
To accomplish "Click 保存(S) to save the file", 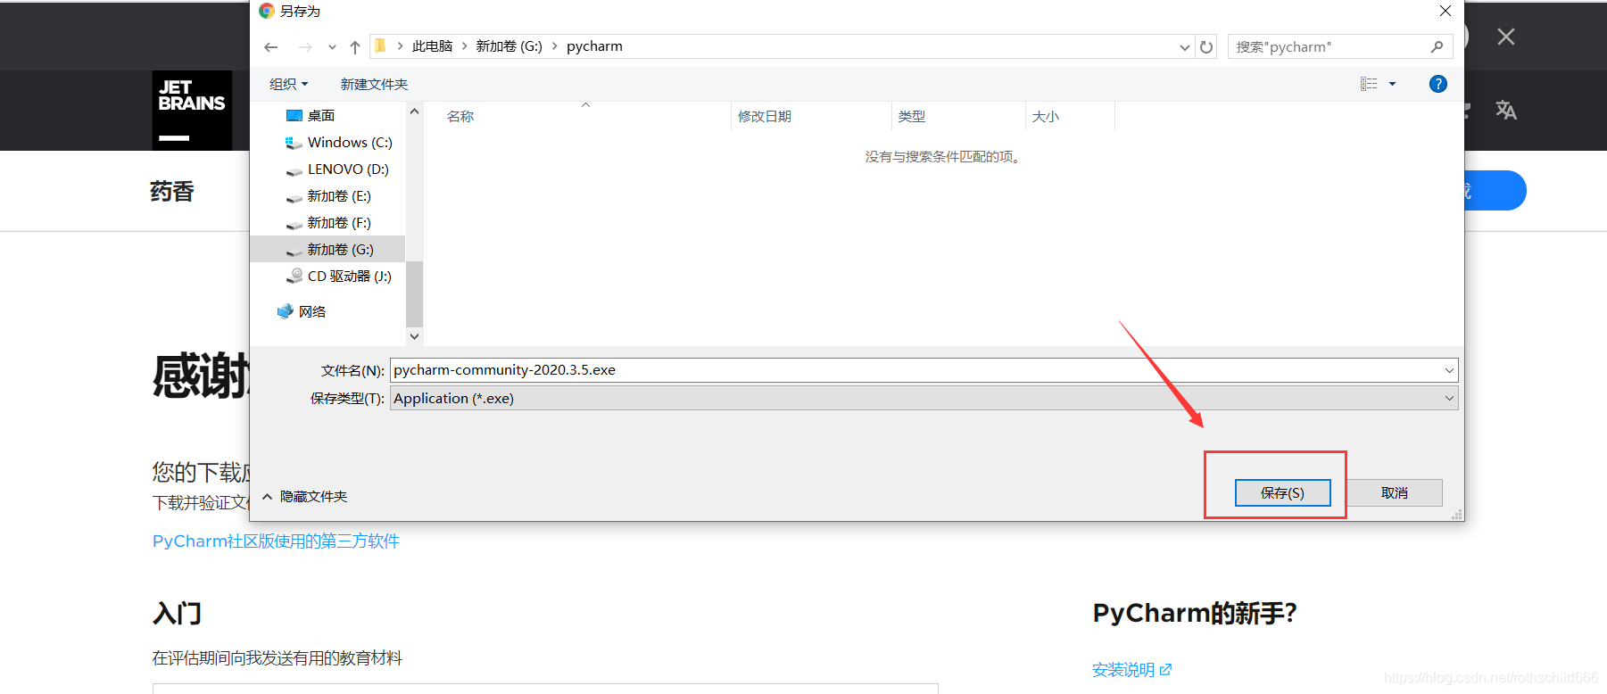I will point(1282,493).
